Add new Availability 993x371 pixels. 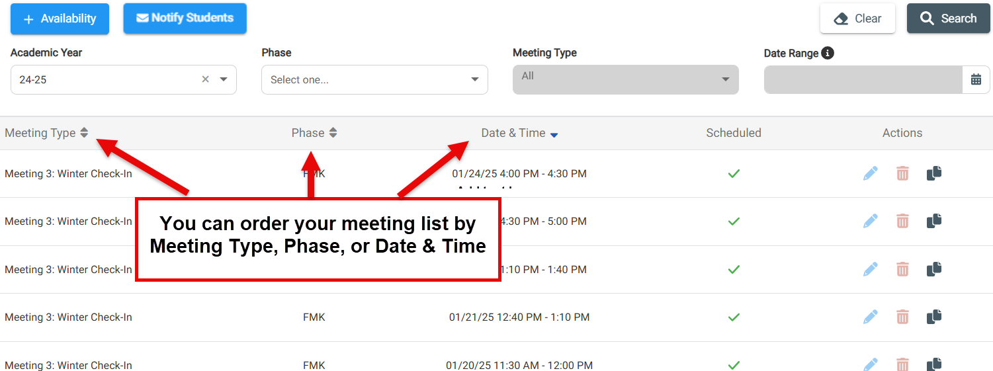click(60, 19)
